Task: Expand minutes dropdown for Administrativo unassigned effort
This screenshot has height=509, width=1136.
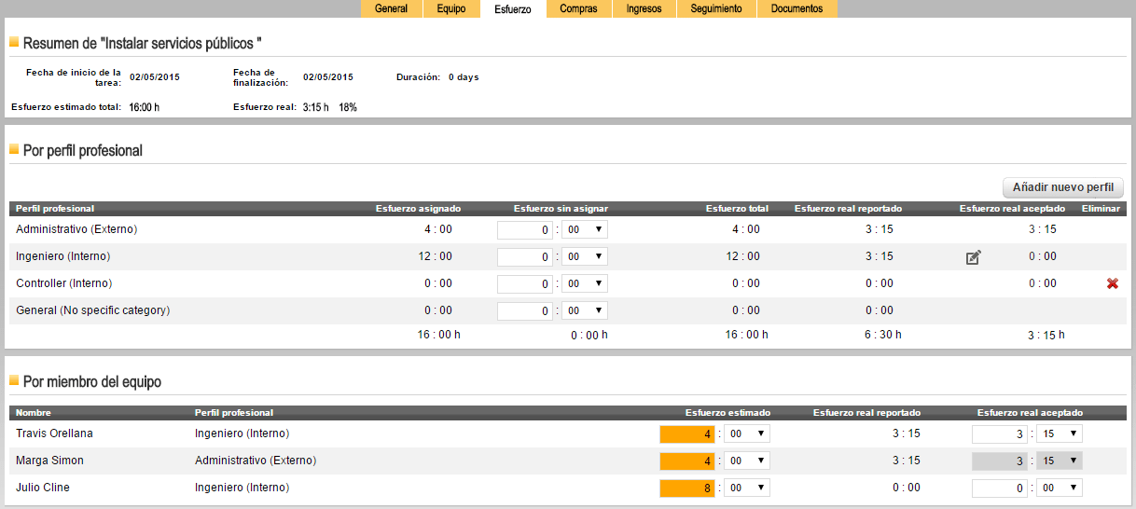Action: pyautogui.click(x=585, y=229)
